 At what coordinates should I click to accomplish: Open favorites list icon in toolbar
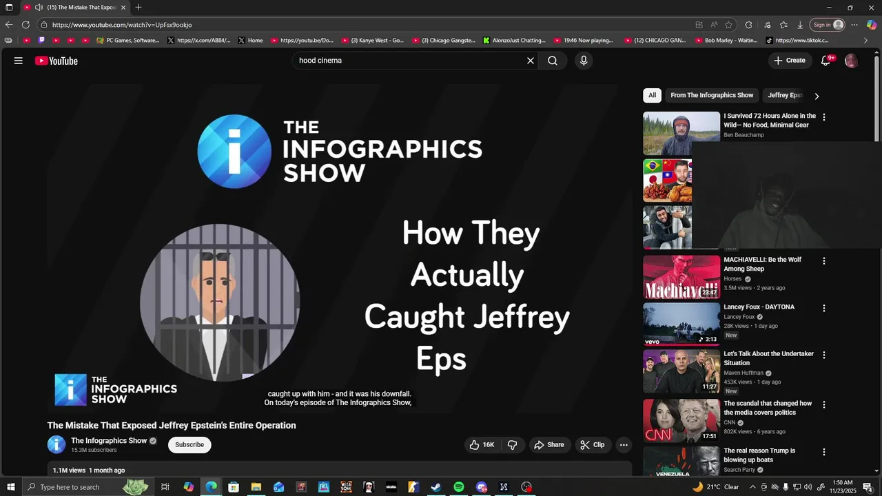tap(783, 25)
